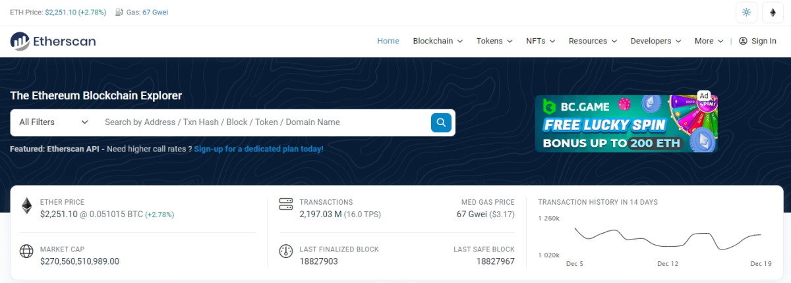Focus the address search input field

(264, 122)
